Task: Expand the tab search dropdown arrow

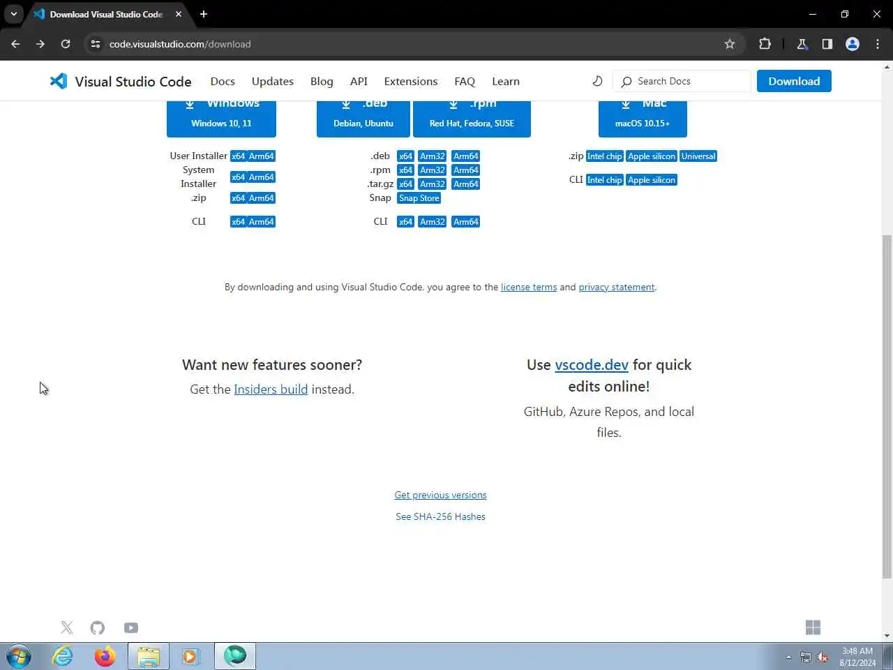Action: [13, 14]
